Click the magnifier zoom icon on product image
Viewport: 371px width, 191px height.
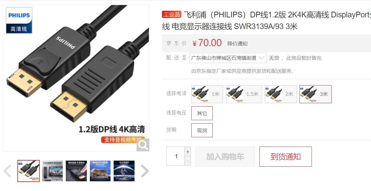coord(143,145)
